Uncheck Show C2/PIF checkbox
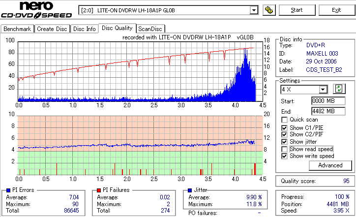Image resolution: width=356 pixels, height=217 pixels. [284, 134]
